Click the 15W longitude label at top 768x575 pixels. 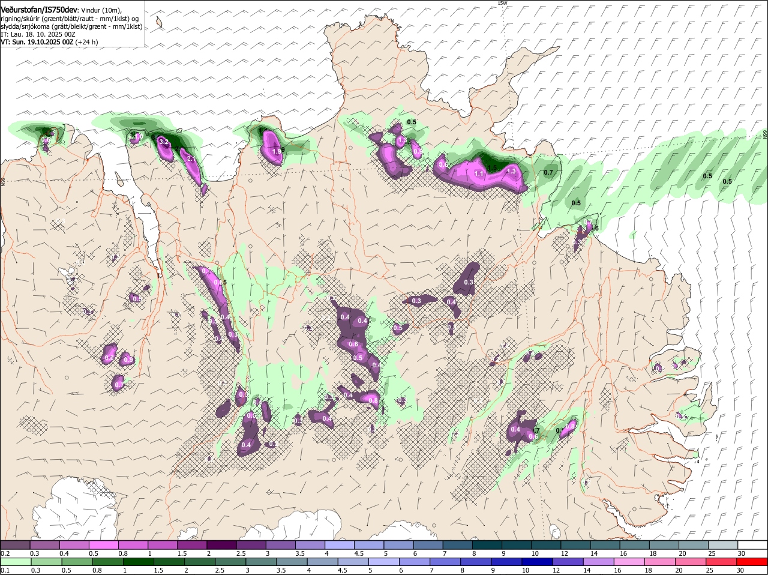point(502,3)
